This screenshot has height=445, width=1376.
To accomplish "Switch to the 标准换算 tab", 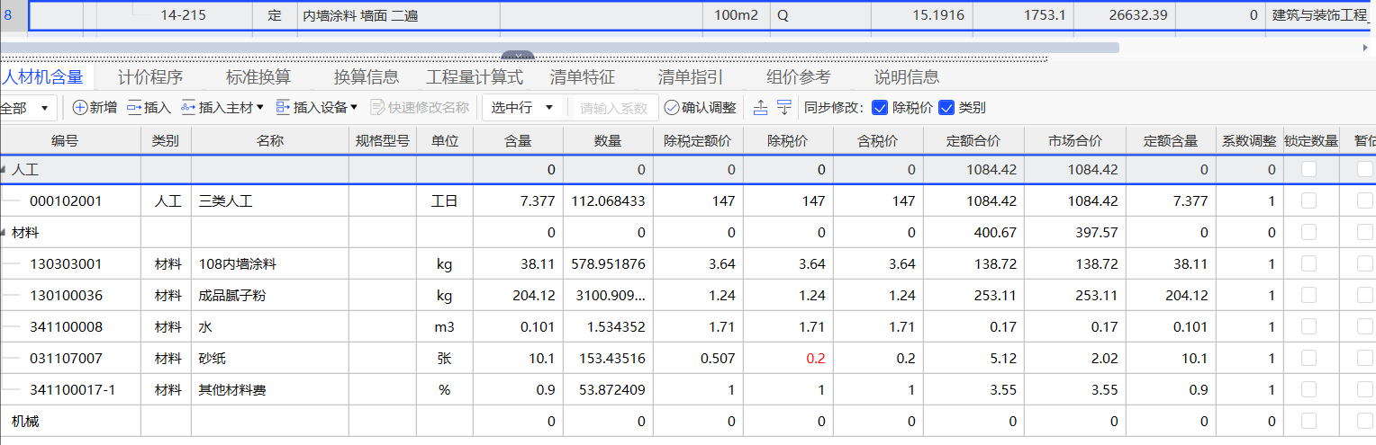I will click(258, 77).
